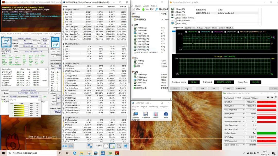Switch to the AIDA64 taskbar icon

[x=103, y=153]
